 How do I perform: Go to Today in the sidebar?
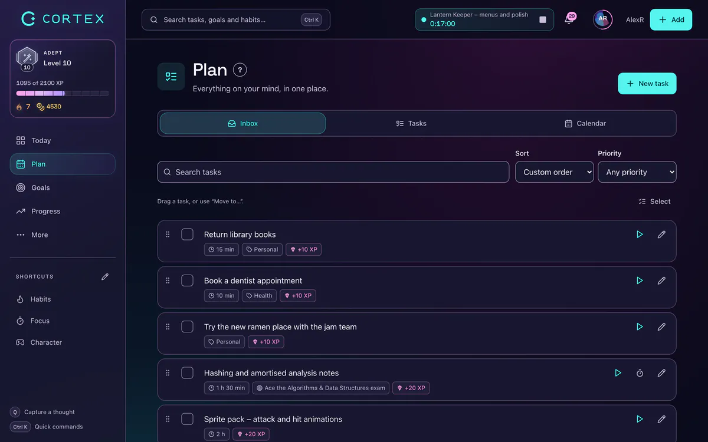[x=63, y=140]
